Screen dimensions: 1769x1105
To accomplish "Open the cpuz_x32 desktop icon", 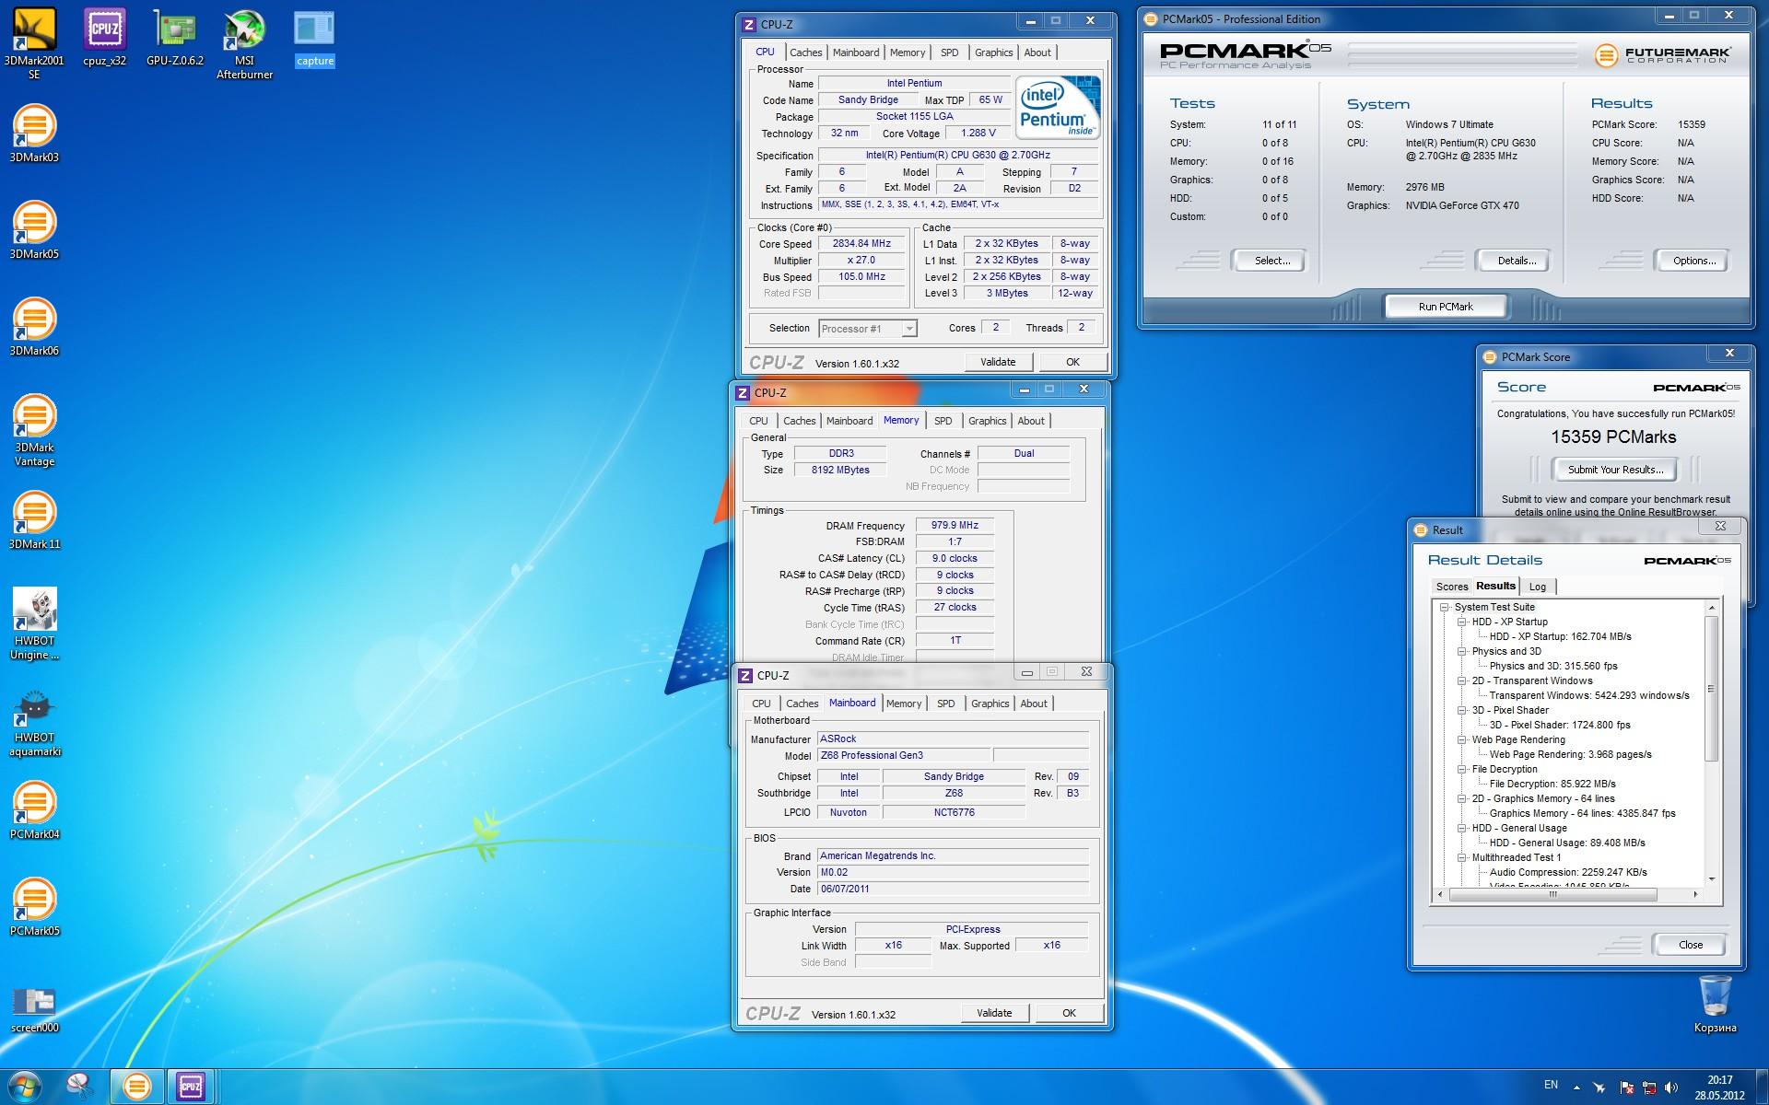I will click(104, 40).
